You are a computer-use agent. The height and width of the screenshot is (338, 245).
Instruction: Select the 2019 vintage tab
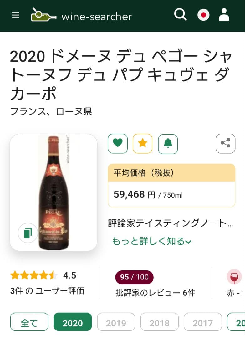click(x=116, y=321)
